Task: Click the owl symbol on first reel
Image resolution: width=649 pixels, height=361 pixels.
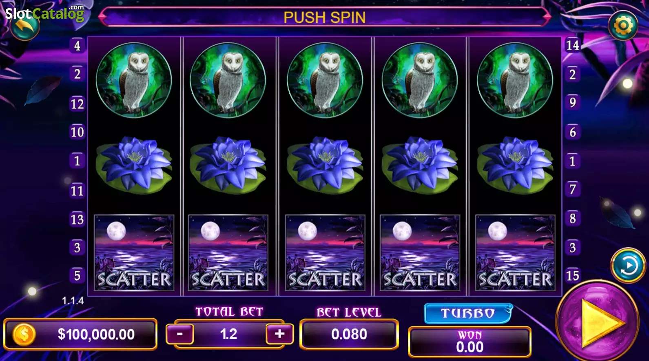Action: click(x=134, y=80)
